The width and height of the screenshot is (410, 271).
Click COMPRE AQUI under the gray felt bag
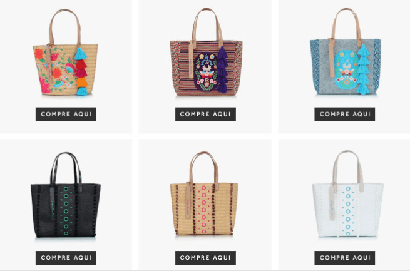pyautogui.click(x=345, y=114)
